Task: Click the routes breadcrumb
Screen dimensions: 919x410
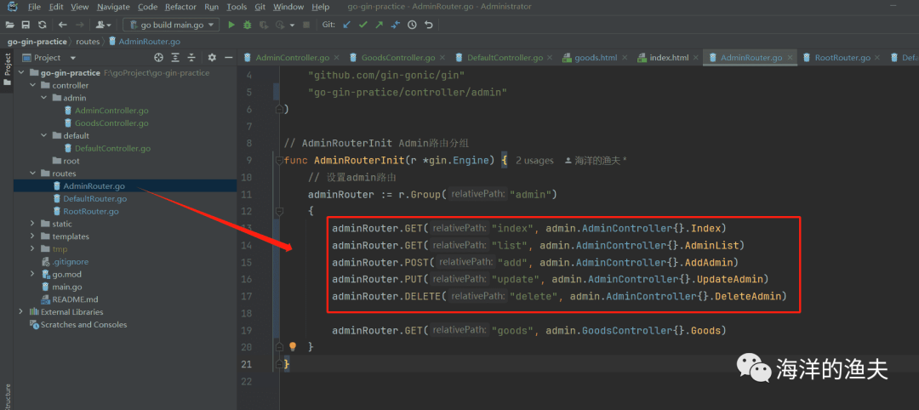Action: coord(88,42)
